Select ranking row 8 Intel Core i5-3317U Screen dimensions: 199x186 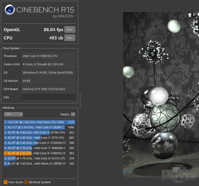point(39,158)
